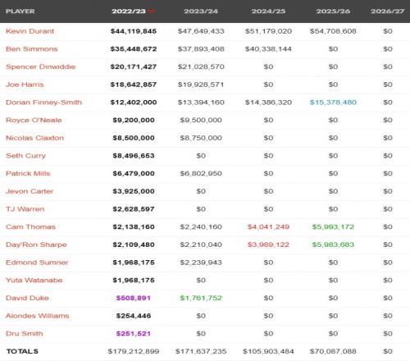
Task: Click the sort arrow beside 2022/23 header
Action: point(151,11)
